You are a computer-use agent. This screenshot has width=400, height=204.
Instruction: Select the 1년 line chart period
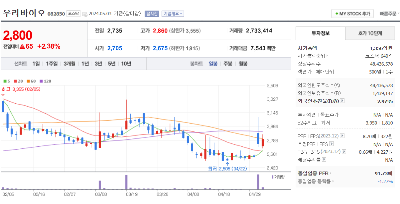point(85,64)
